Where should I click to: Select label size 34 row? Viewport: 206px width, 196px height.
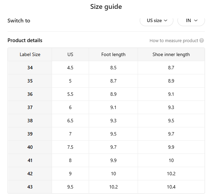[x=30, y=68]
